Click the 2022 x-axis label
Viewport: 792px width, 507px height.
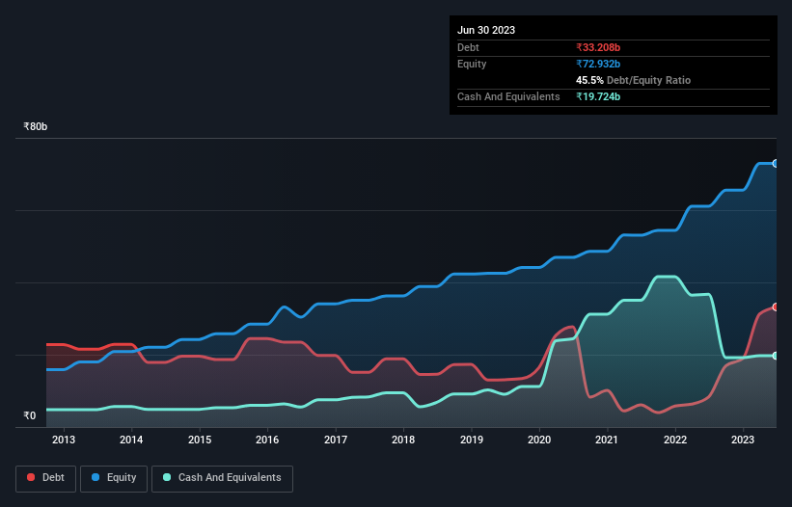[675, 440]
